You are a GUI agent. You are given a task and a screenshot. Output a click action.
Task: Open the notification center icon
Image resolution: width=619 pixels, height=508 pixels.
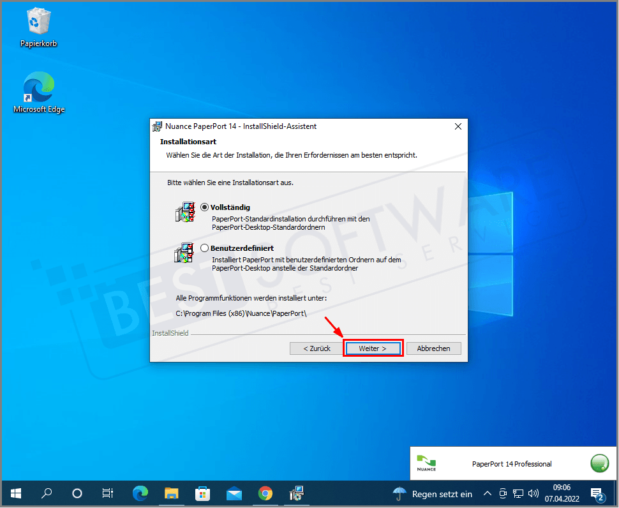[597, 493]
